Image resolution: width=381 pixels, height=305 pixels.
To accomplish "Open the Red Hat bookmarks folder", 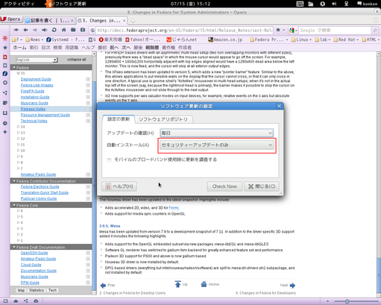I will coord(346,40).
